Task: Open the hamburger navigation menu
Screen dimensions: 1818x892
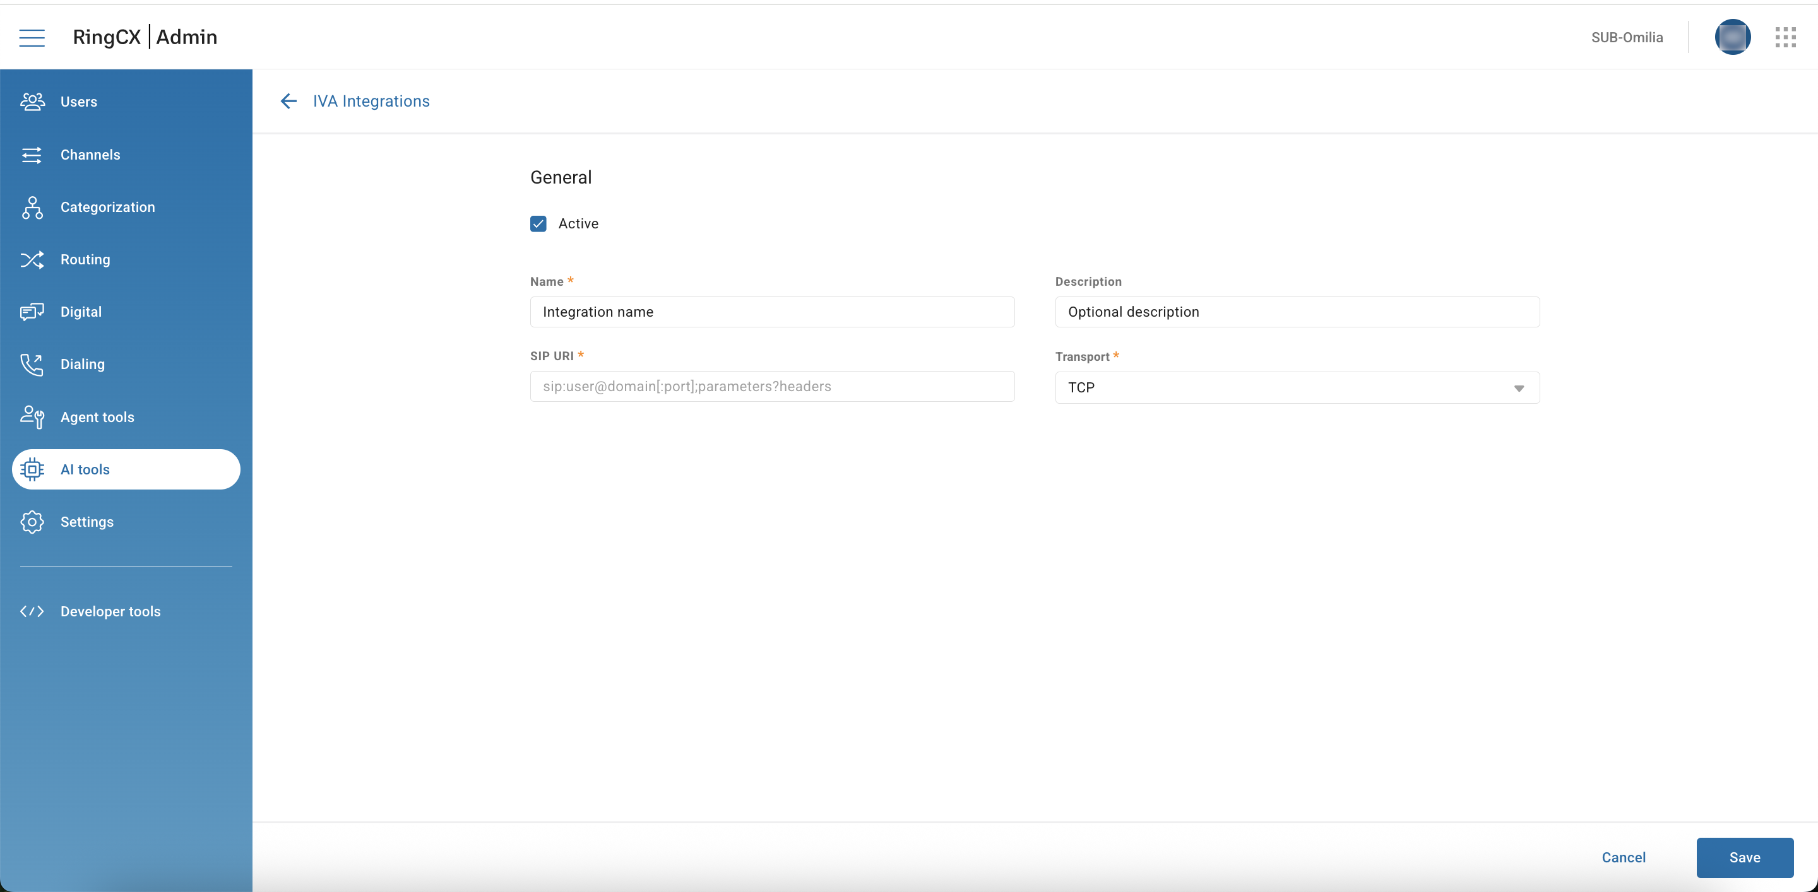Action: tap(31, 37)
